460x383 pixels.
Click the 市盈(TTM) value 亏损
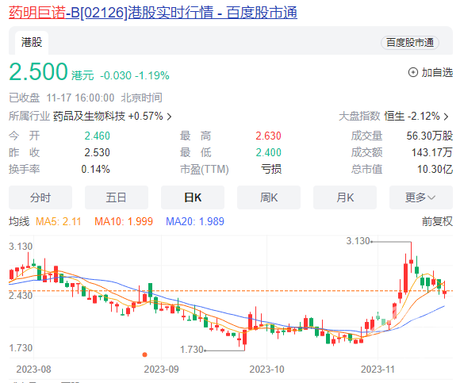(x=271, y=169)
